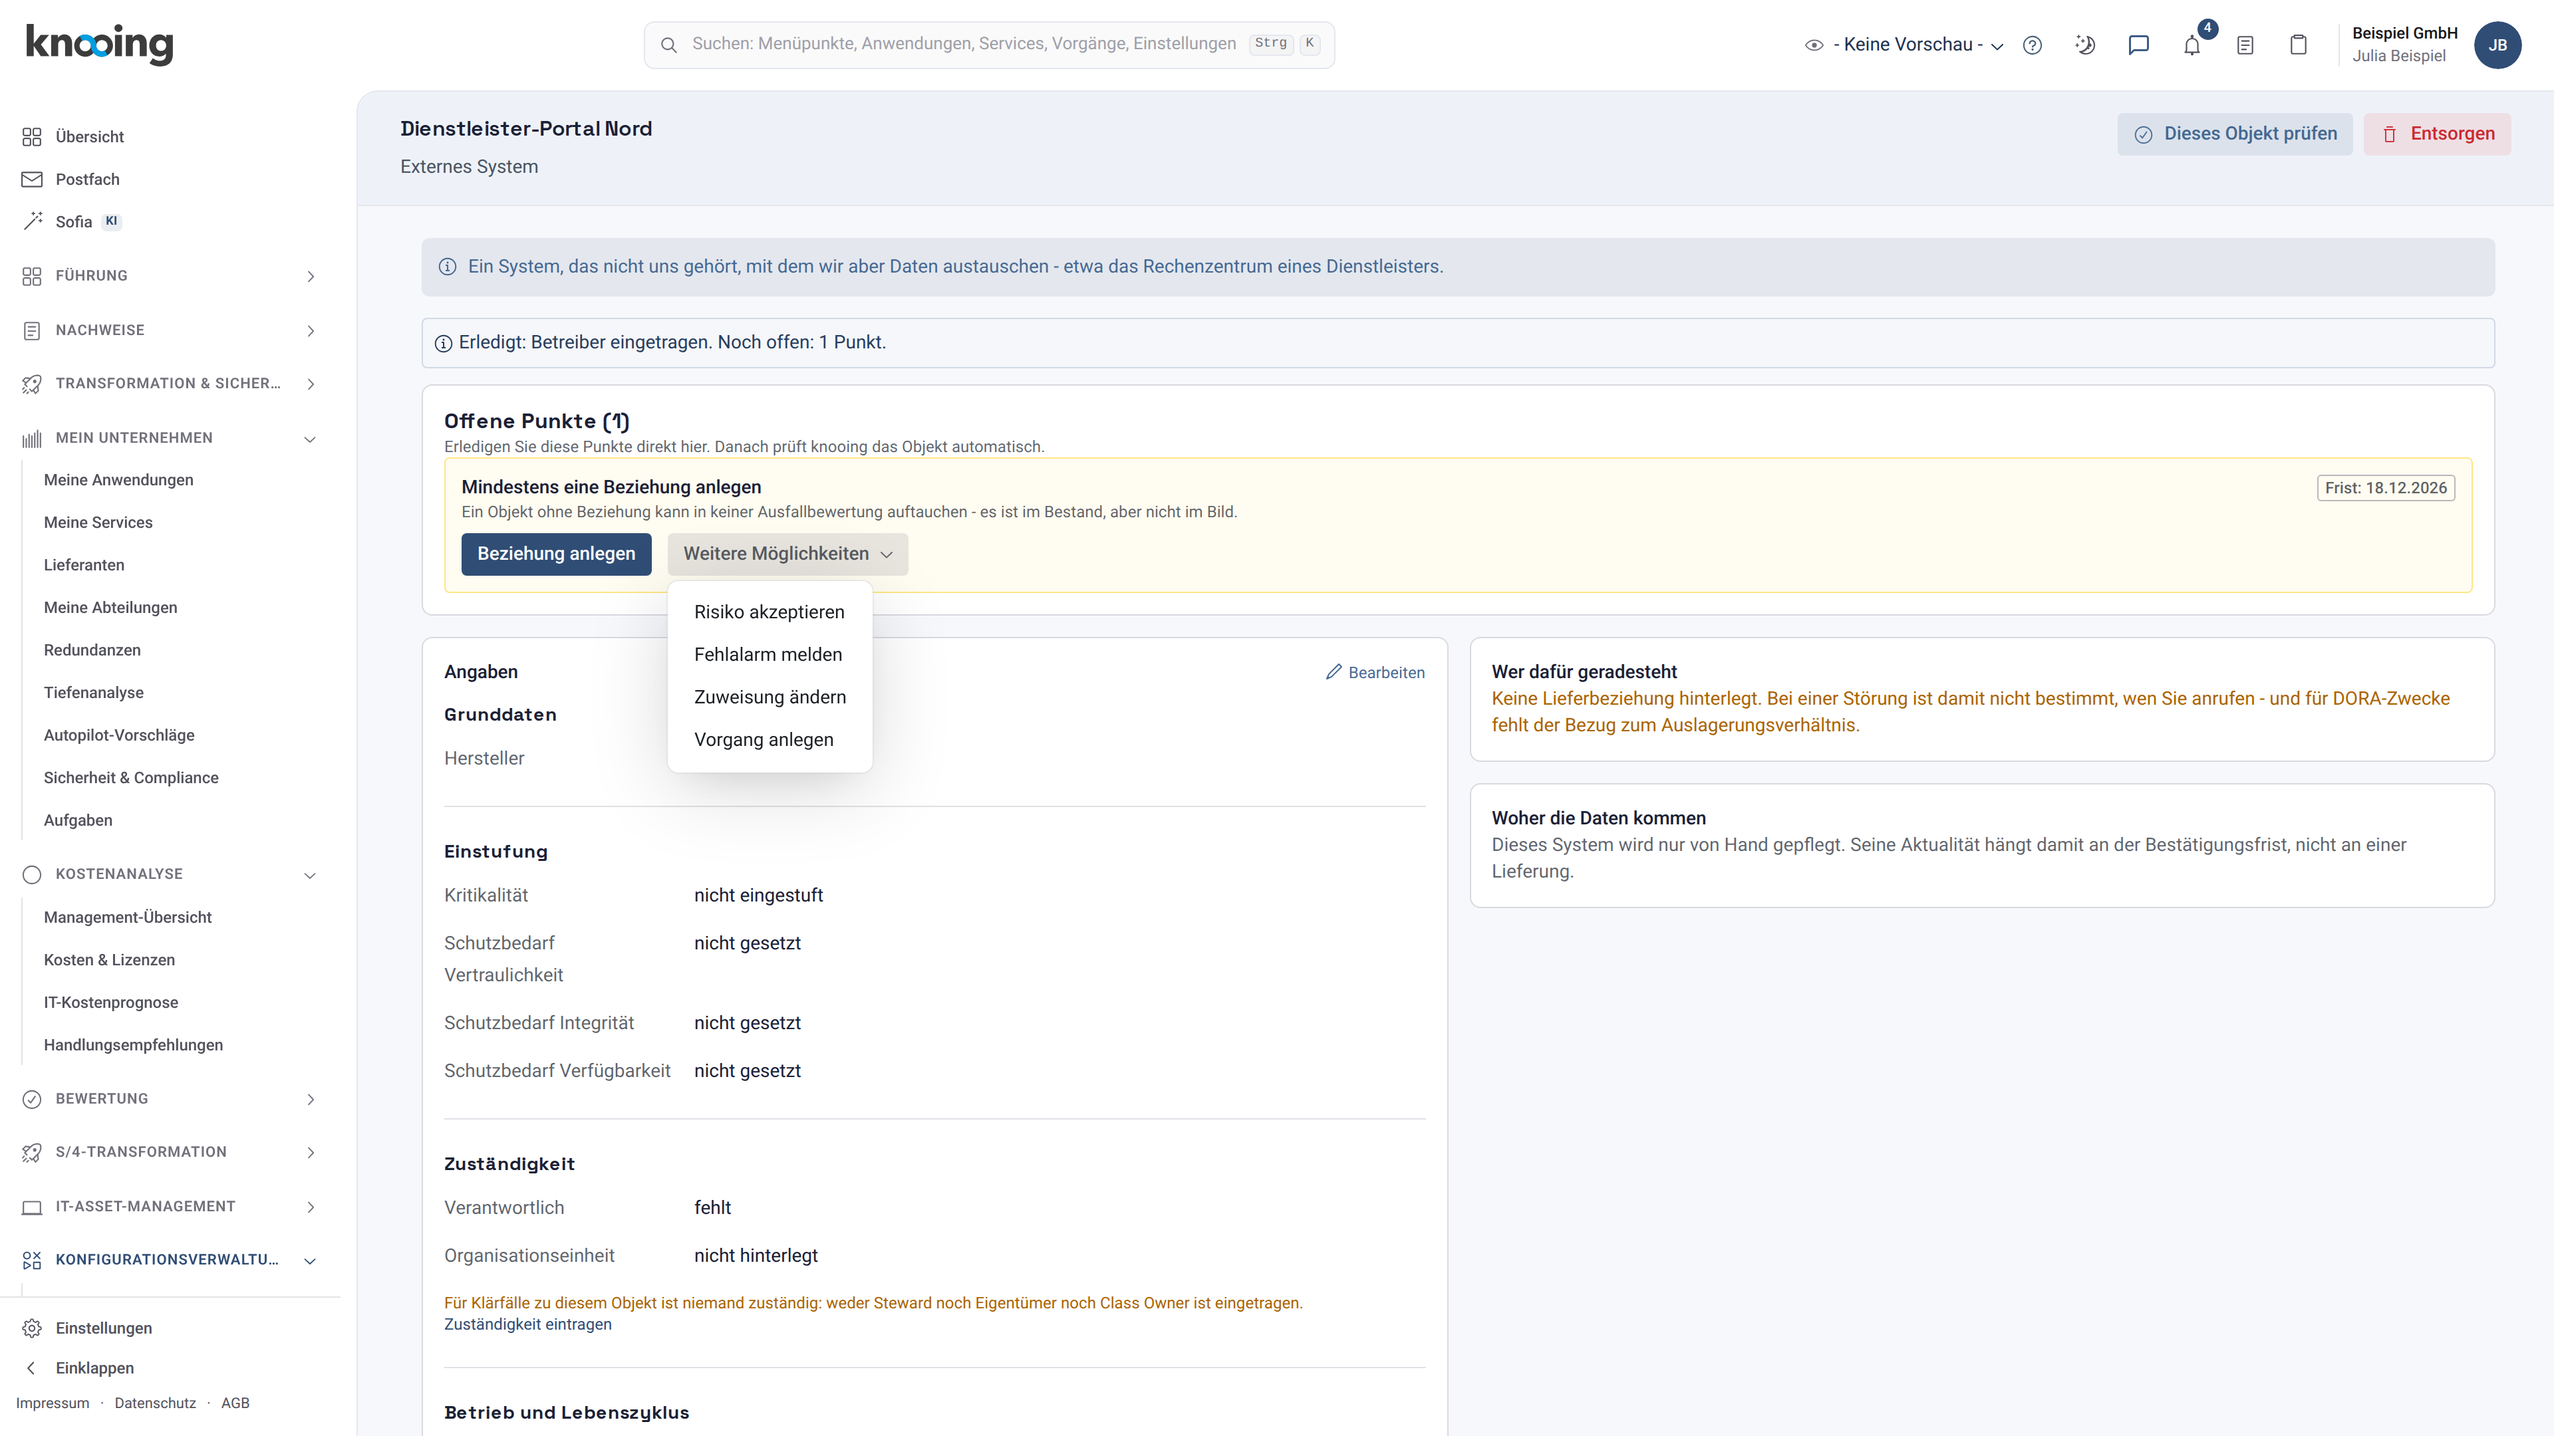
Task: Click Dieses Objekt prüfen button
Action: (2235, 134)
